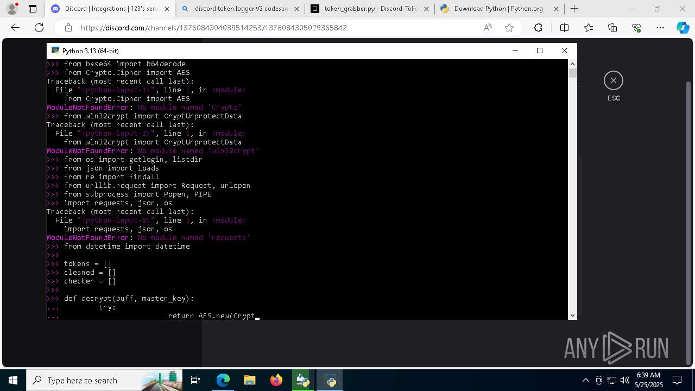This screenshot has width=695, height=391.
Task: Minimize the Edge browser window
Action: click(632, 9)
